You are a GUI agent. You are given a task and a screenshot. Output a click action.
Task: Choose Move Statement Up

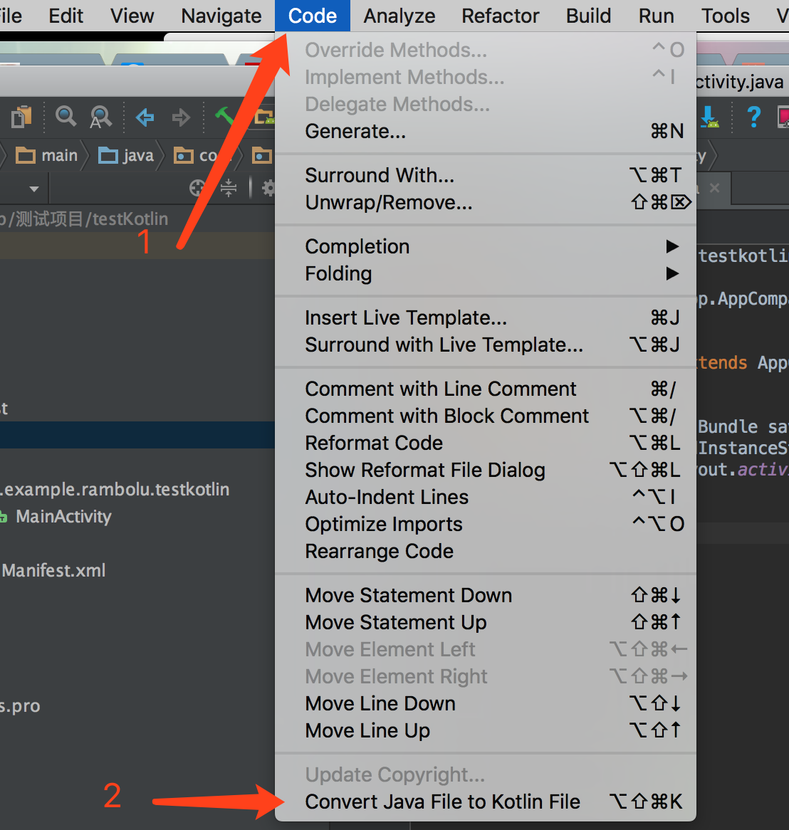(x=486, y=622)
